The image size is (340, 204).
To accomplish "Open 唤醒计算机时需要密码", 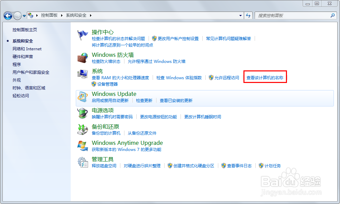I will click(x=112, y=117).
